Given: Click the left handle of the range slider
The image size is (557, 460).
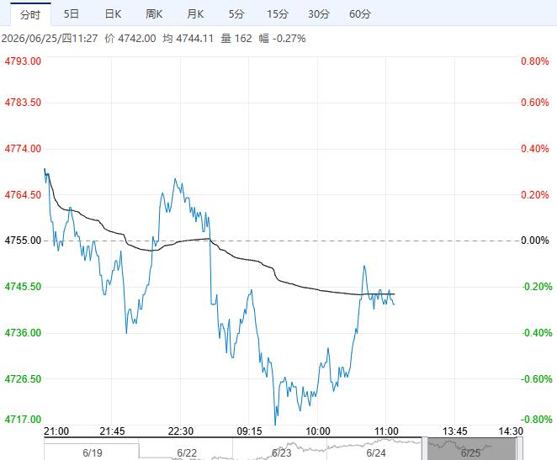Looking at the screenshot, I should [425, 448].
